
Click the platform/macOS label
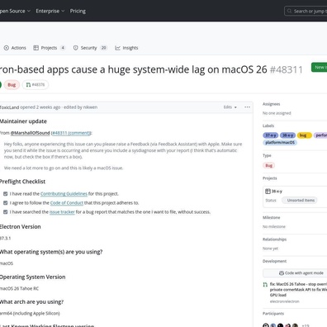[x=280, y=142]
